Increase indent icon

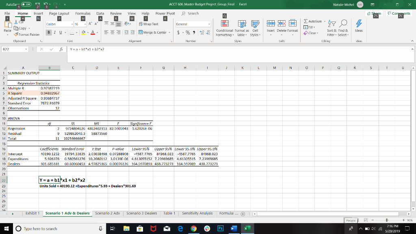(x=133, y=32)
